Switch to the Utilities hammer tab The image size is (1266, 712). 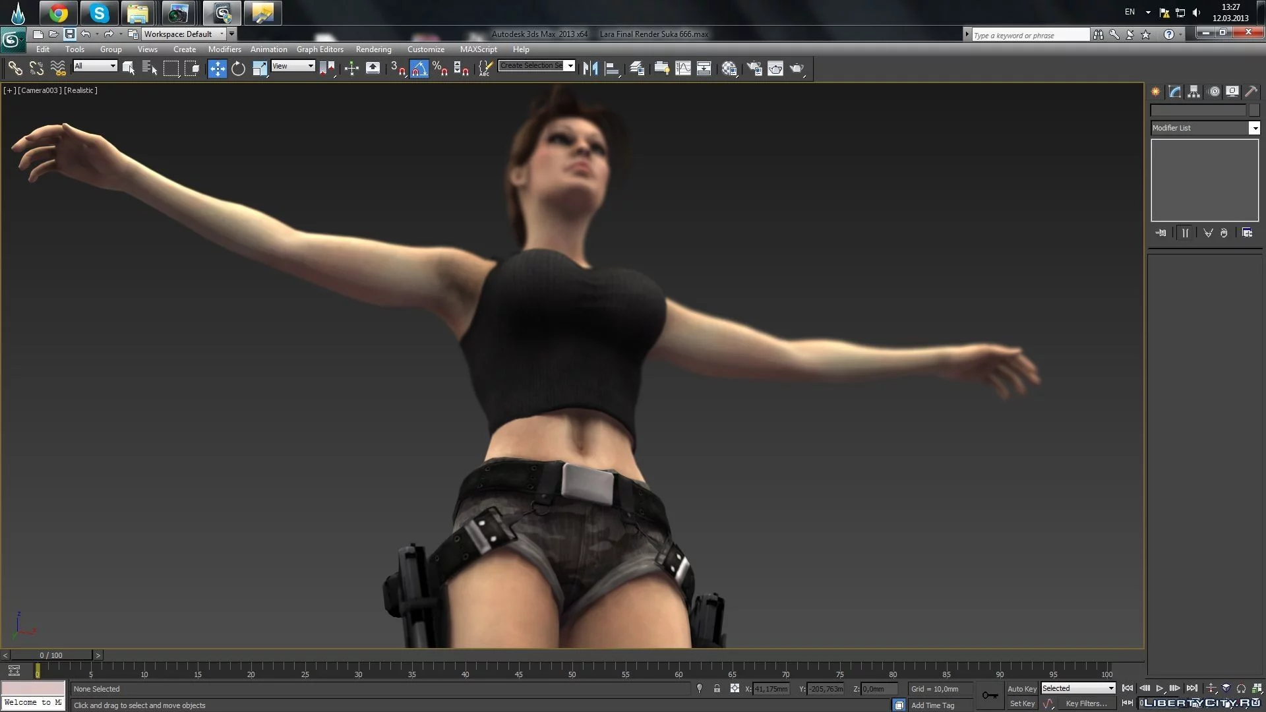point(1251,92)
